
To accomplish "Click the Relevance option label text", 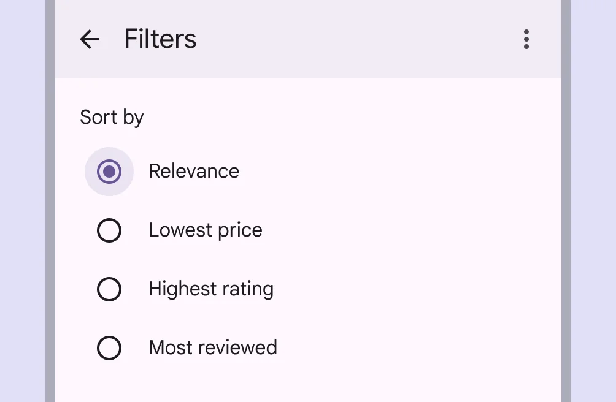I will tap(194, 171).
